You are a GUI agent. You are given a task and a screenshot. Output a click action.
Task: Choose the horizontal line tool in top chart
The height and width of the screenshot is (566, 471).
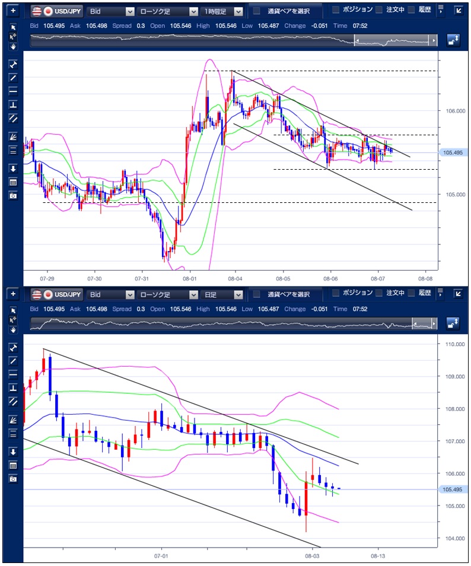click(13, 91)
